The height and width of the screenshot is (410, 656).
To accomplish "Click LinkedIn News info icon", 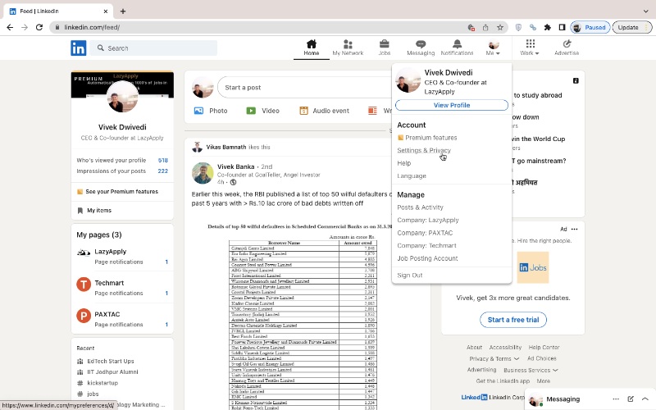I will tap(576, 80).
